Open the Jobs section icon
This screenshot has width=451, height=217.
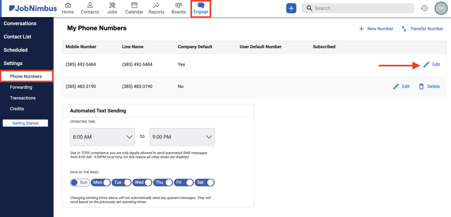tap(112, 8)
